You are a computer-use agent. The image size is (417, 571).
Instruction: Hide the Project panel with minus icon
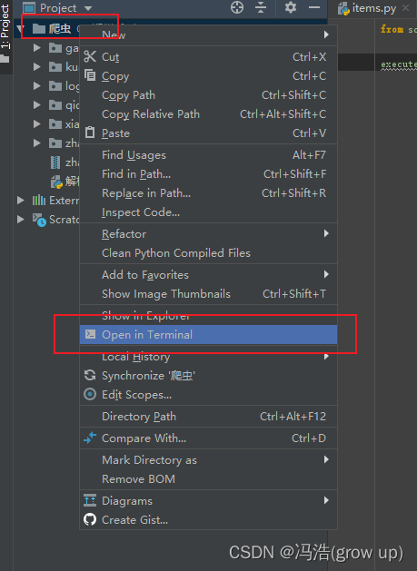[313, 7]
